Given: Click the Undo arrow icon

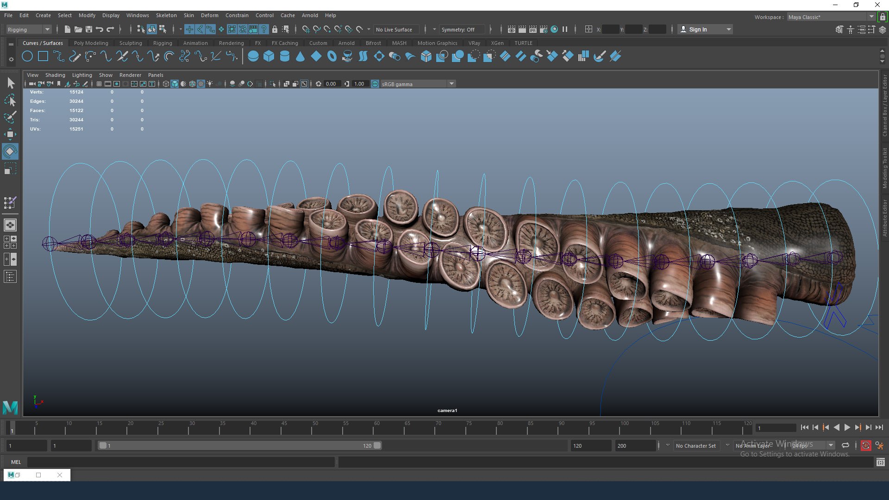Looking at the screenshot, I should (100, 29).
